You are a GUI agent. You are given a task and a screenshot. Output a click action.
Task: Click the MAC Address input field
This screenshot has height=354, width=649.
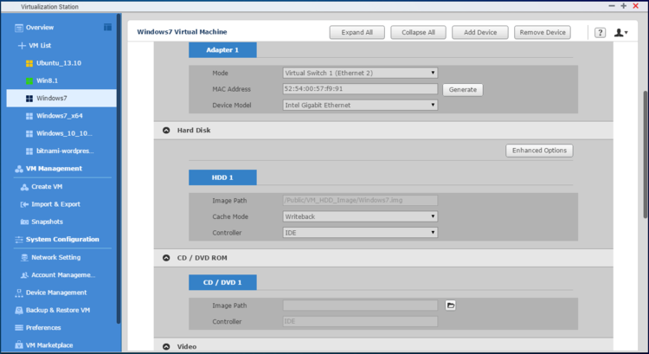[360, 89]
